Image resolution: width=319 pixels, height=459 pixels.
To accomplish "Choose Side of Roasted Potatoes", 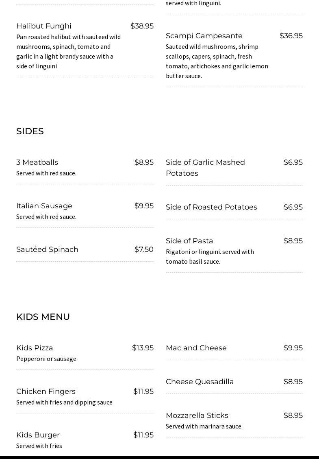I will (x=211, y=207).
